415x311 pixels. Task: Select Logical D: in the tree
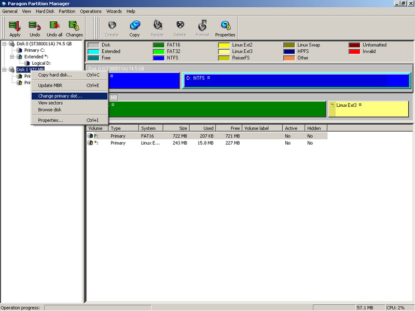pos(41,63)
